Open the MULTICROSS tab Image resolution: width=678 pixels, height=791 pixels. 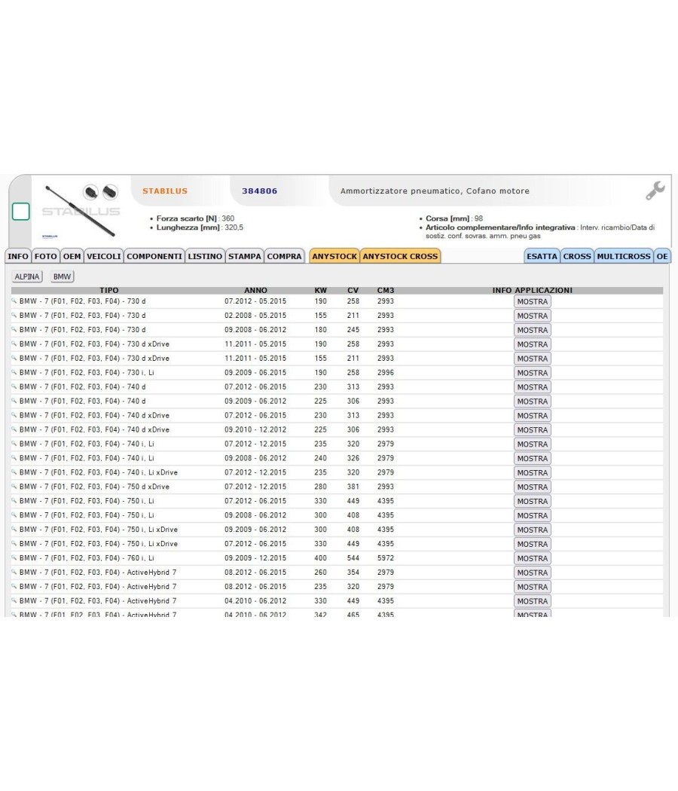click(624, 256)
